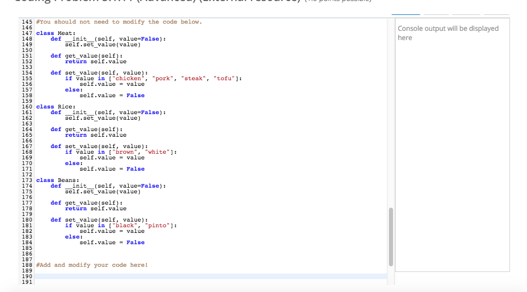Click 'def get_value(self):' on line 177
527x292 pixels.
pyautogui.click(x=87, y=203)
